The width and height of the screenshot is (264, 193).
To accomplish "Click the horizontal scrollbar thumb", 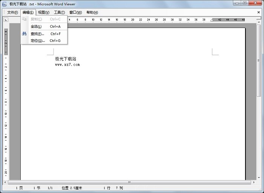I will [129, 182].
